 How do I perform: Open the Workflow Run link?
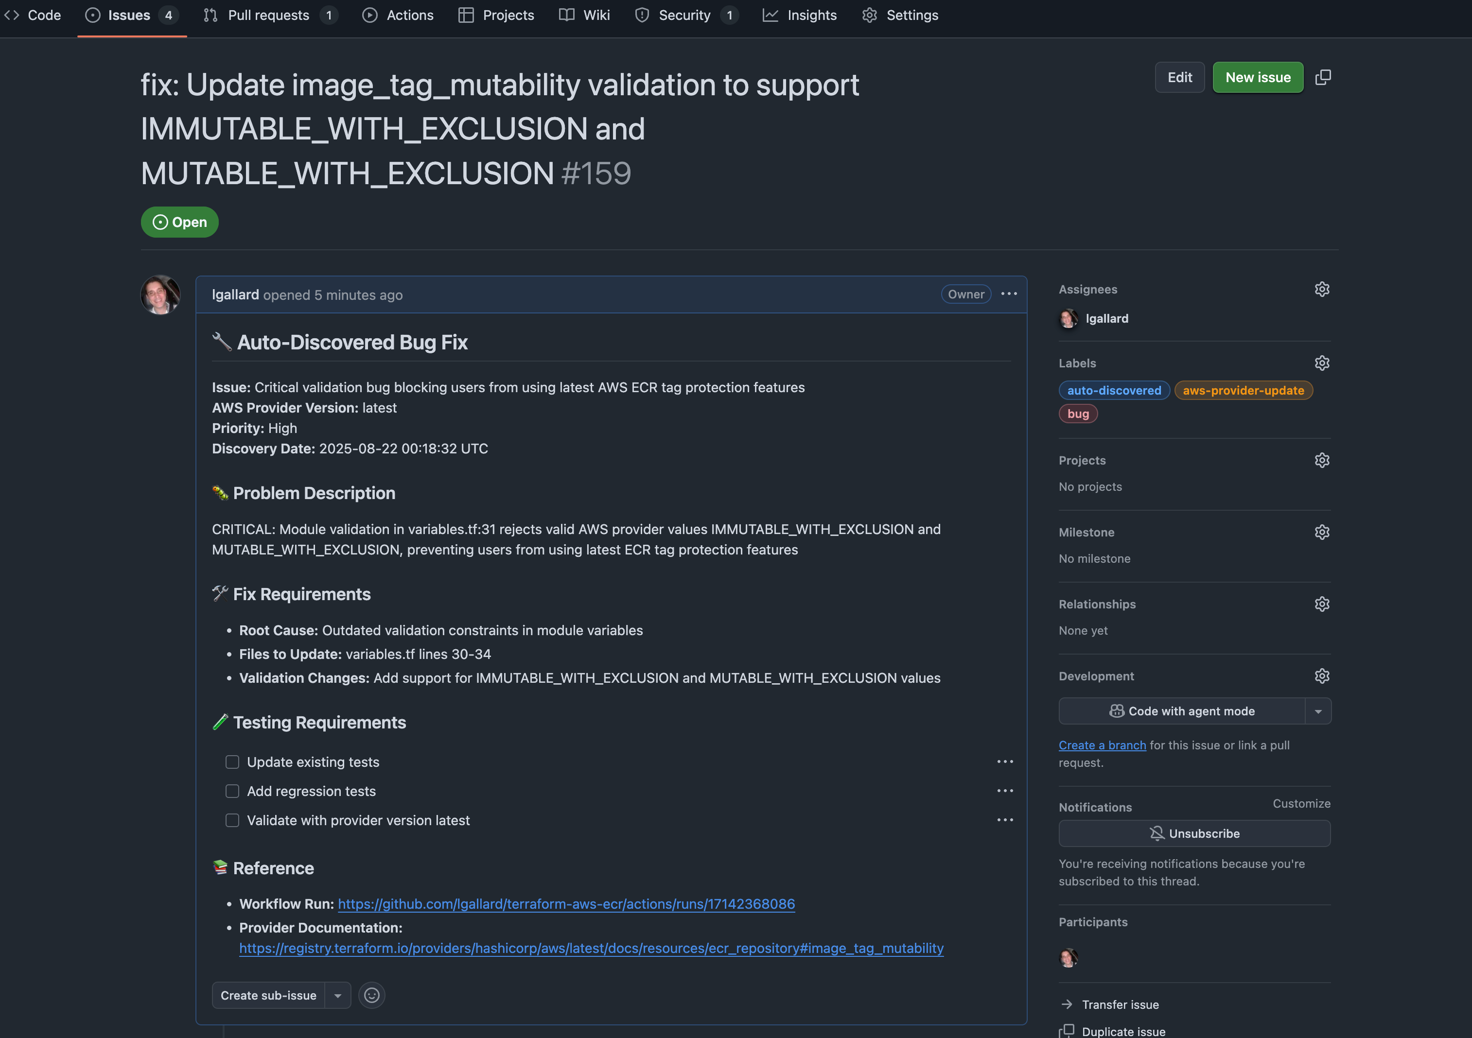(566, 904)
